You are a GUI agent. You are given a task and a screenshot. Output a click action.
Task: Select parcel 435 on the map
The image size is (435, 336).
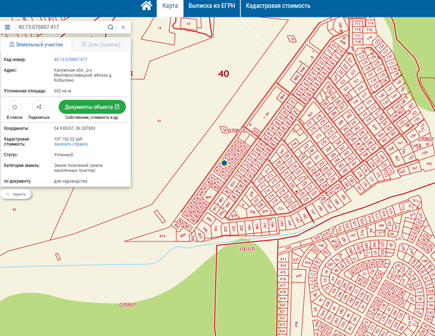(x=298, y=276)
